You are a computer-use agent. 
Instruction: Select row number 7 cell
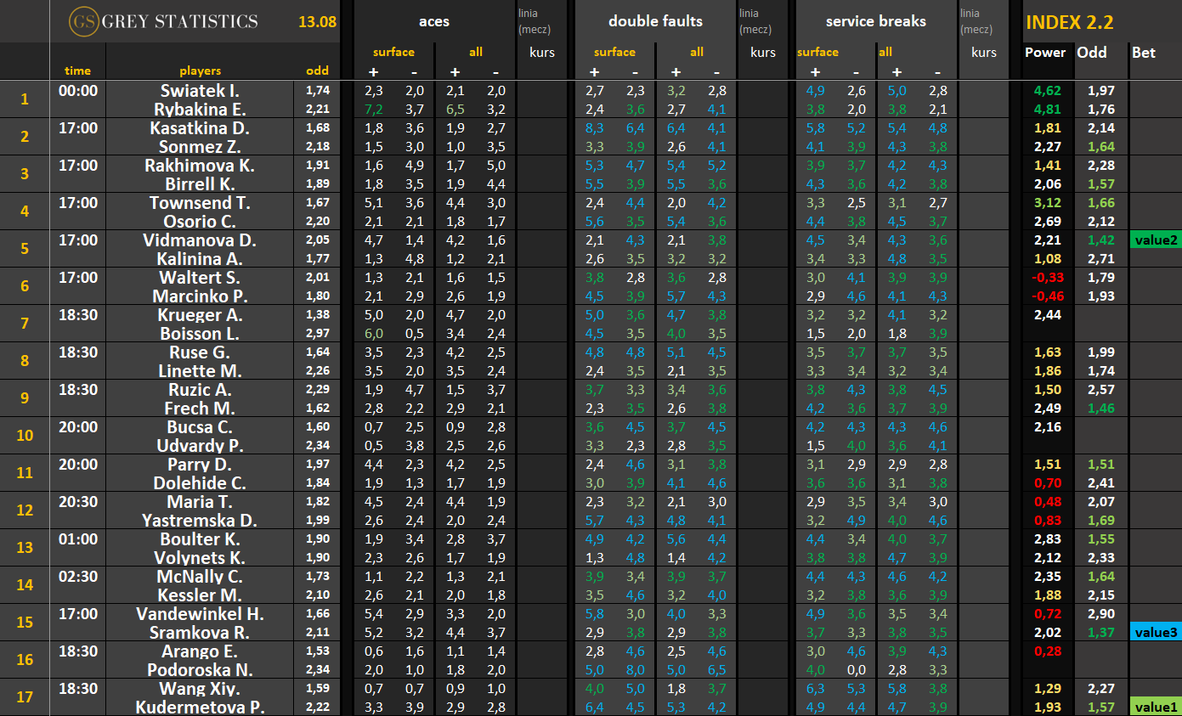[x=25, y=324]
